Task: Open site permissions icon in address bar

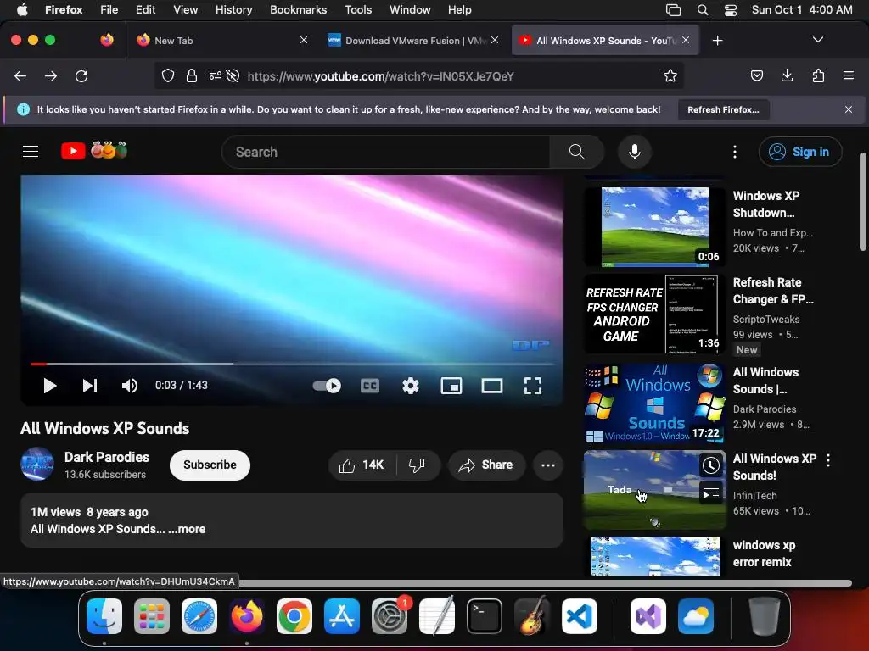Action: pos(215,75)
